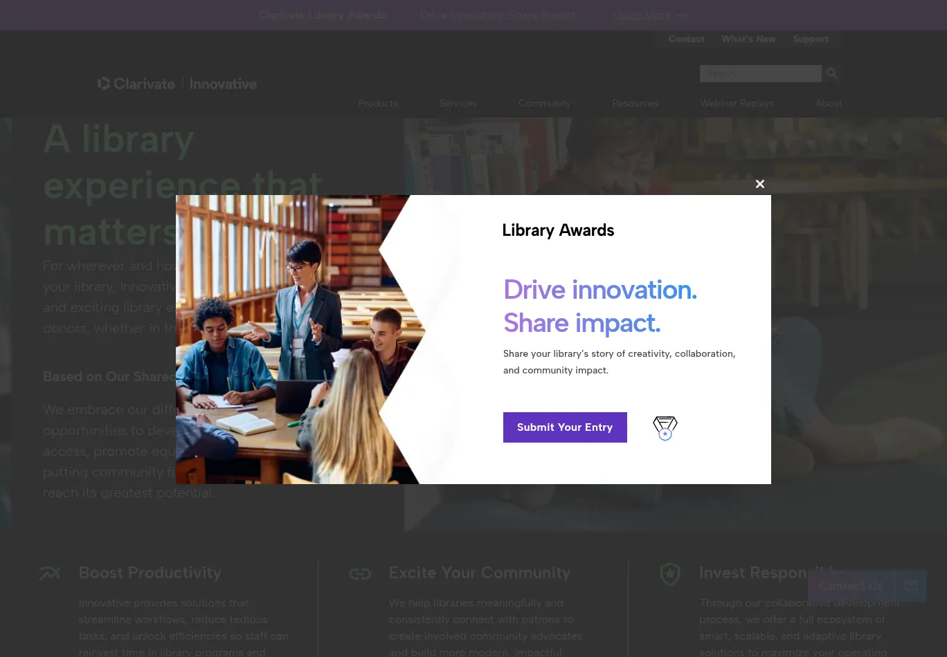
Task: Close the Library Awards popup
Action: pos(760,184)
